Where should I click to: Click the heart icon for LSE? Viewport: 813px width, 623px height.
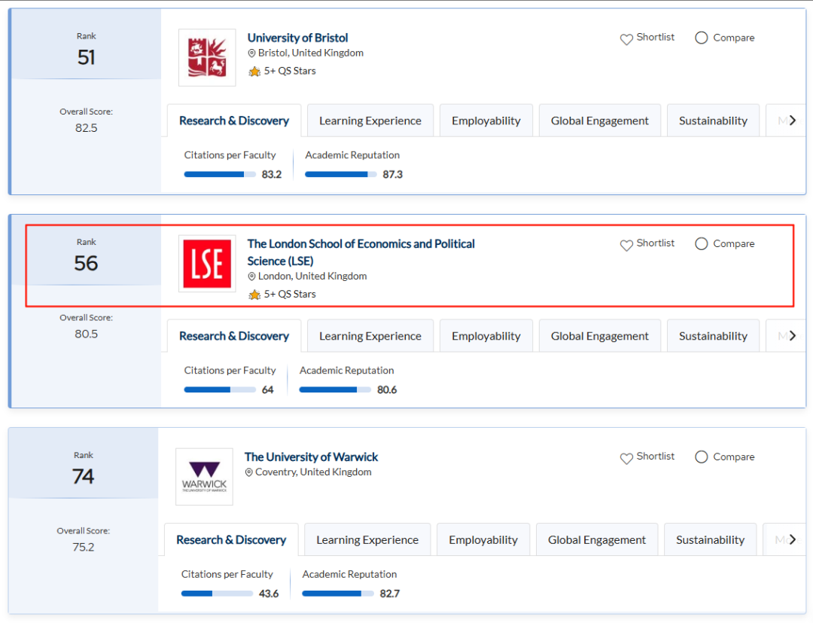(626, 245)
